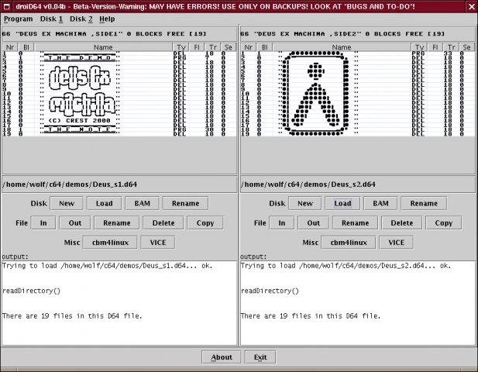Load a disk image in right panel
Screen dimensions: 478x372
pos(342,203)
